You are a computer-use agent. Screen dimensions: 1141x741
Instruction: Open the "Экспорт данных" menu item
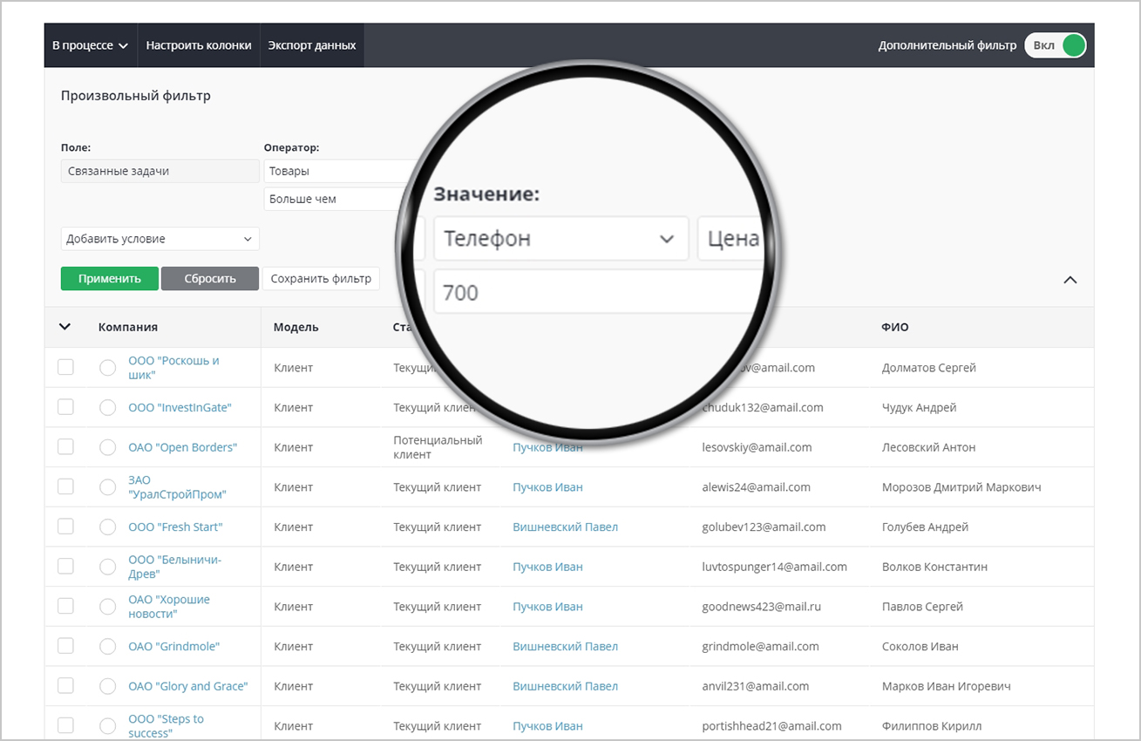pos(312,45)
